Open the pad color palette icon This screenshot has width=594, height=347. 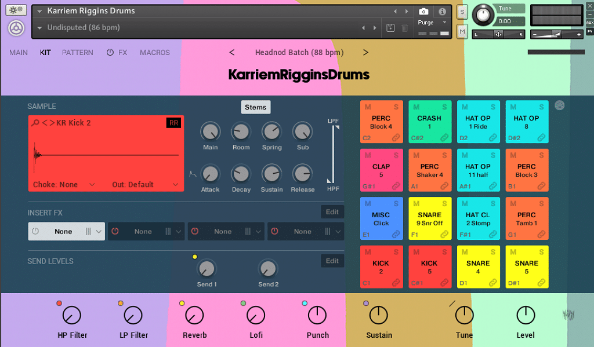[x=560, y=105]
